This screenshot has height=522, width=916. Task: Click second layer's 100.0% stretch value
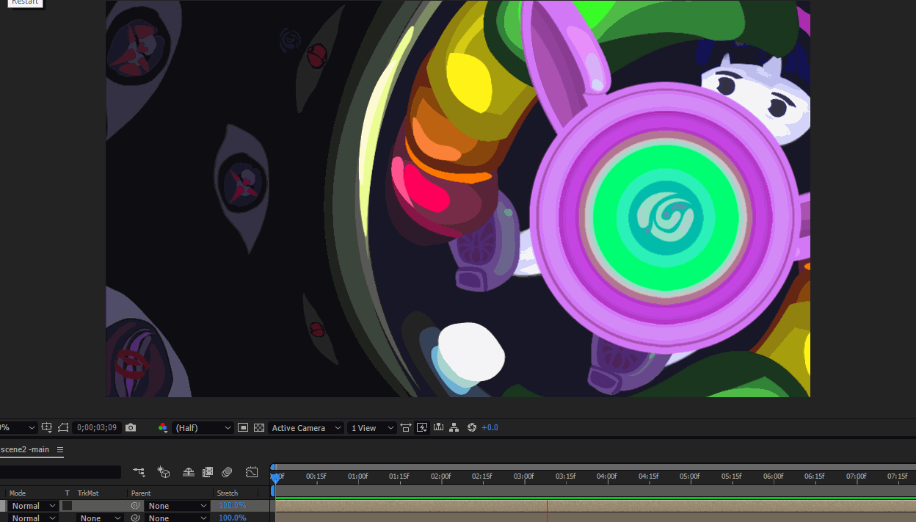(x=233, y=518)
